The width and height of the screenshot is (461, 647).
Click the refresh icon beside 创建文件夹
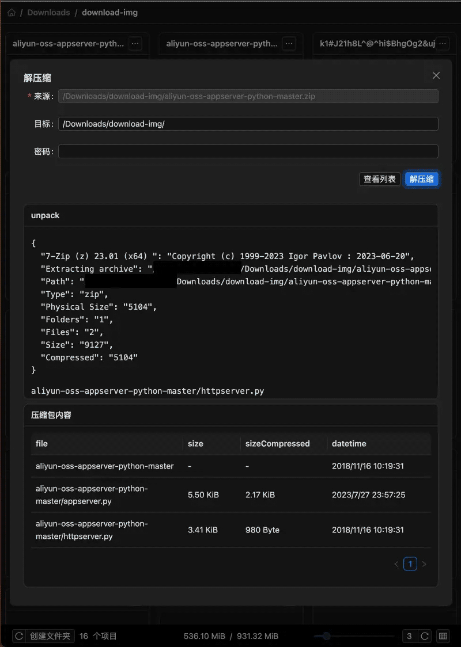[x=19, y=636]
